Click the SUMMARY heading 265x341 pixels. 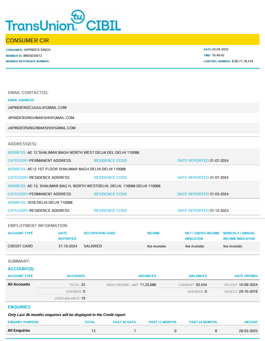point(19,261)
